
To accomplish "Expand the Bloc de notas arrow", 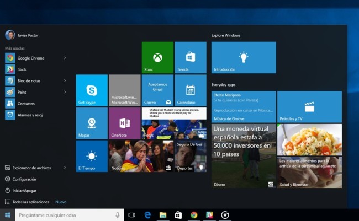I will pos(65,80).
